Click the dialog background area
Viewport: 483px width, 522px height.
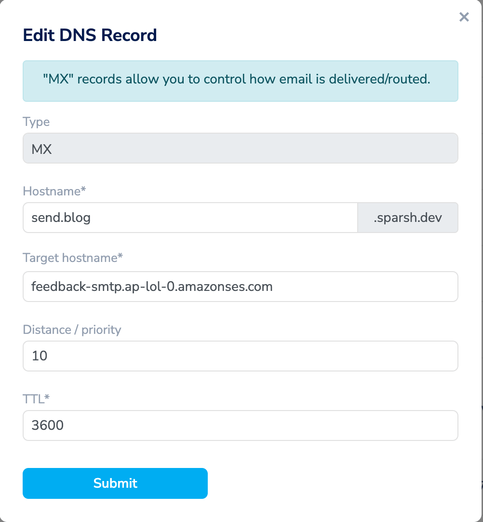337,482
